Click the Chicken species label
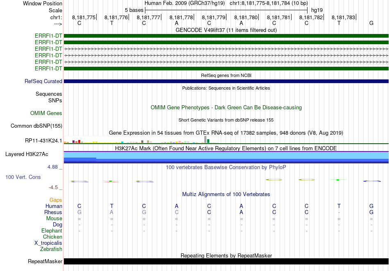This screenshot has width=389, height=271. point(52,237)
